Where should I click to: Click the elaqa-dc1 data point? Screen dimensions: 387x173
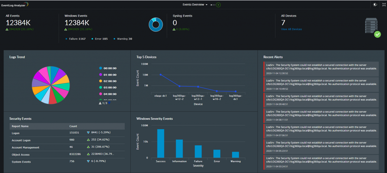pos(160,75)
